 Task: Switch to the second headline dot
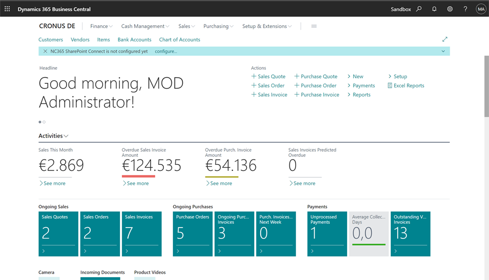(44, 122)
